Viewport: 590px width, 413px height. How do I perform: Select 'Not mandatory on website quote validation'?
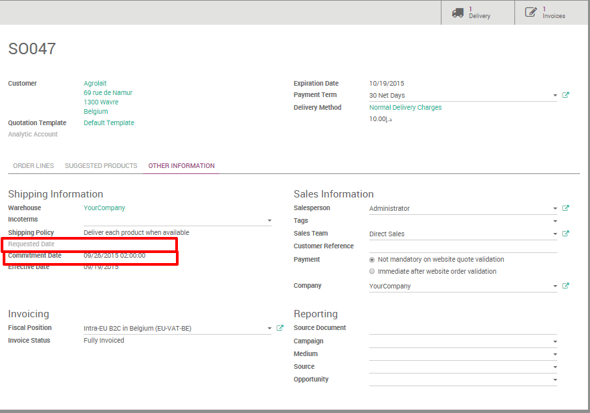[372, 259]
